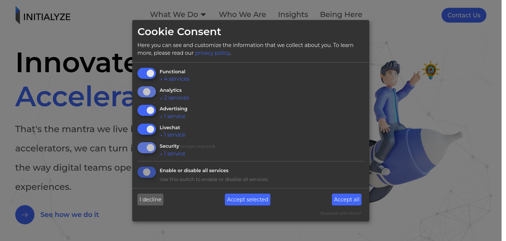Viewport: 506px width, 241px height.
Task: Expand the 4 services list under Functional
Action: pos(174,79)
